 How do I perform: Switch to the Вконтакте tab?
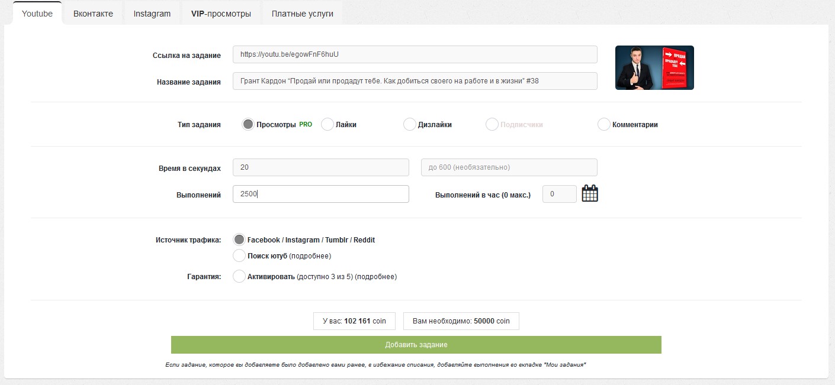93,14
